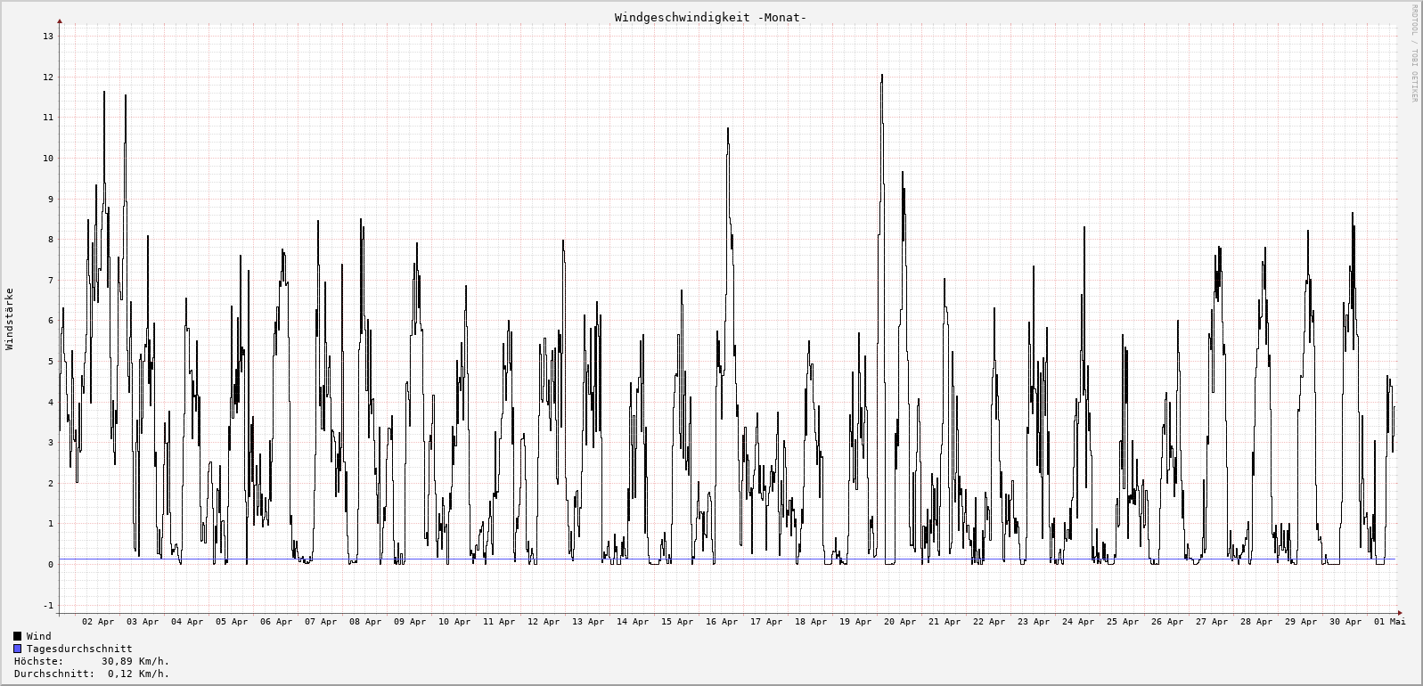Click the "01 Mai" x-axis date label
The image size is (1423, 686).
1389,622
